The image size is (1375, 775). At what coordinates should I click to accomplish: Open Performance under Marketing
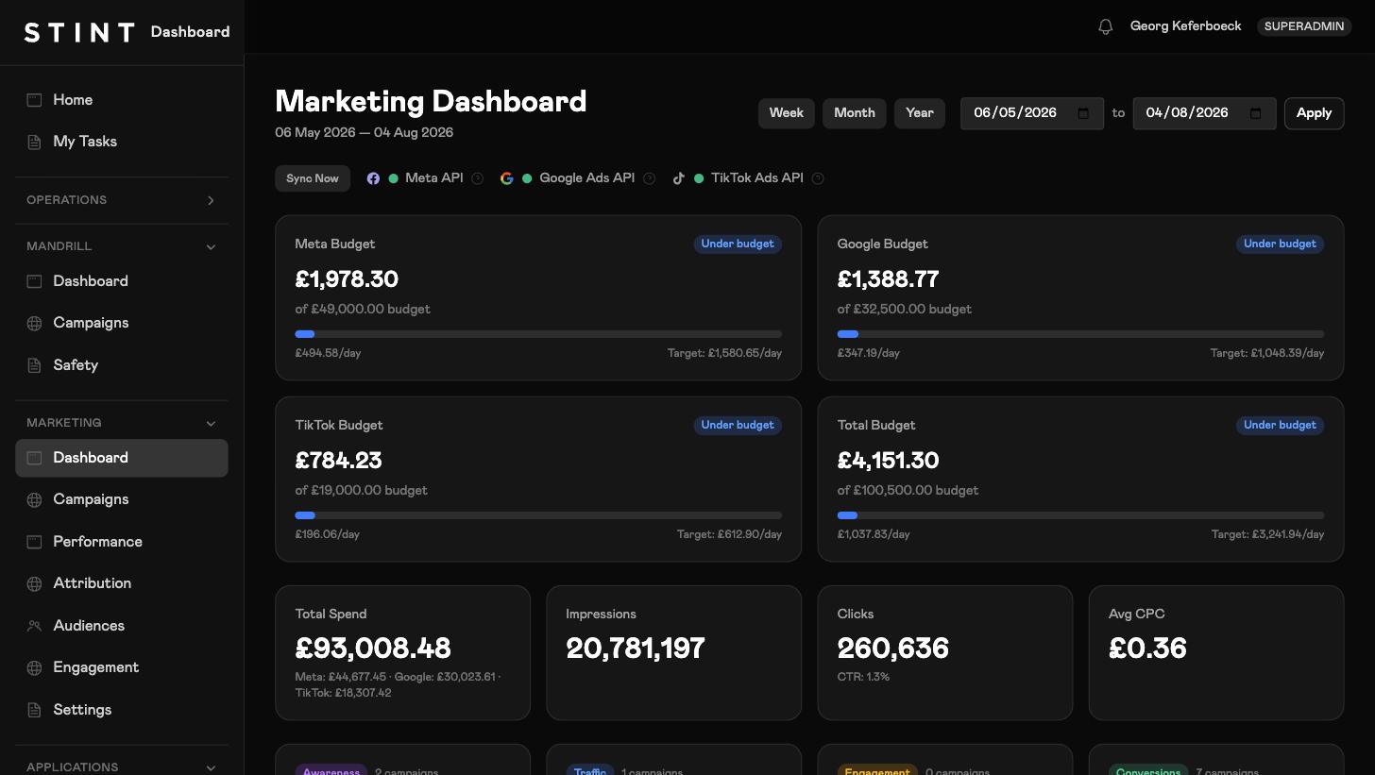(122, 542)
